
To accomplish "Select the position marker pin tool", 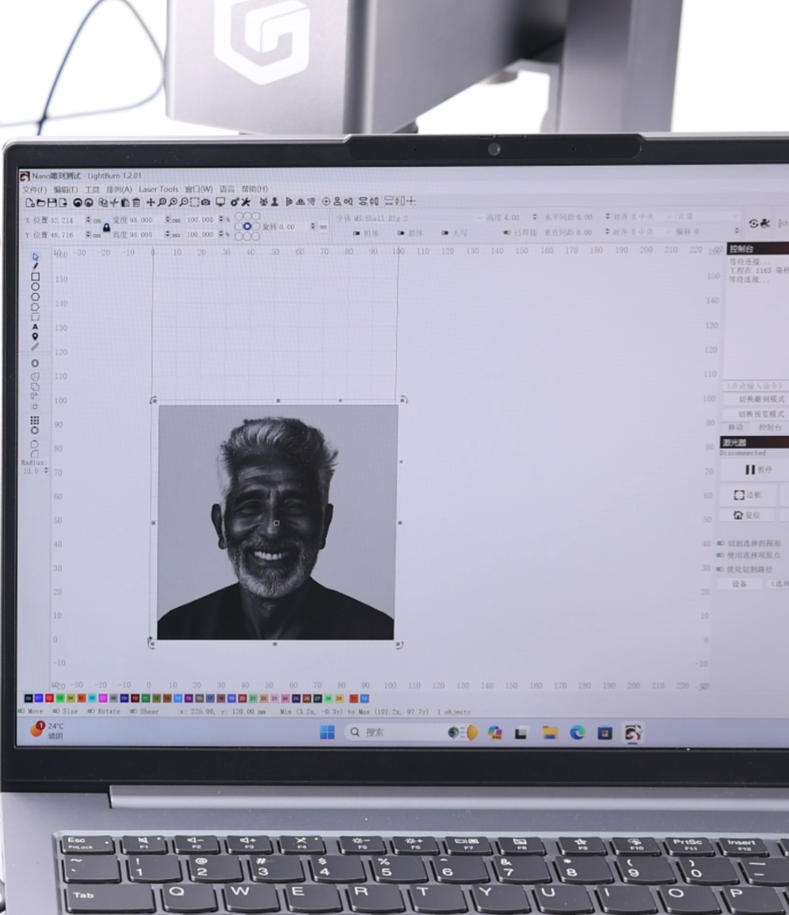I will (35, 337).
